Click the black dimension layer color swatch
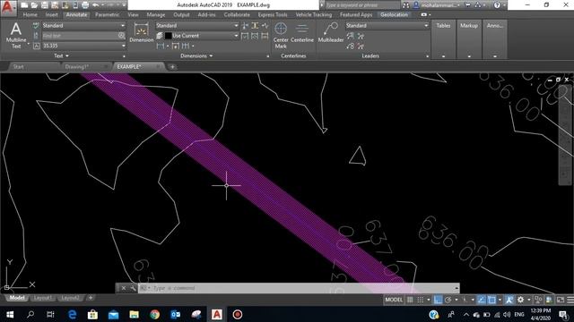The height and width of the screenshot is (322, 574). coord(169,36)
